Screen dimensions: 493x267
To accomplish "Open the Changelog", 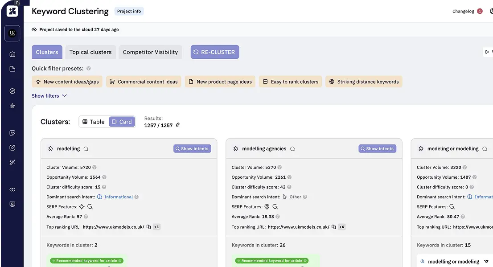I will click(463, 11).
